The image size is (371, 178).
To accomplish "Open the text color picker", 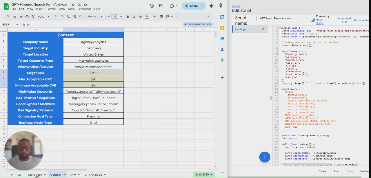I will tap(147, 16).
